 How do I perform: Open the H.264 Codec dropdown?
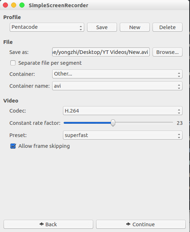tap(123, 111)
